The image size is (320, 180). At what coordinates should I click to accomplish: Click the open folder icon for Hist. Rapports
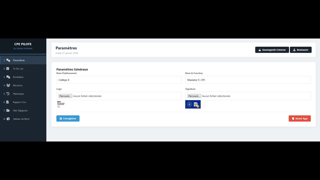pyautogui.click(x=8, y=110)
